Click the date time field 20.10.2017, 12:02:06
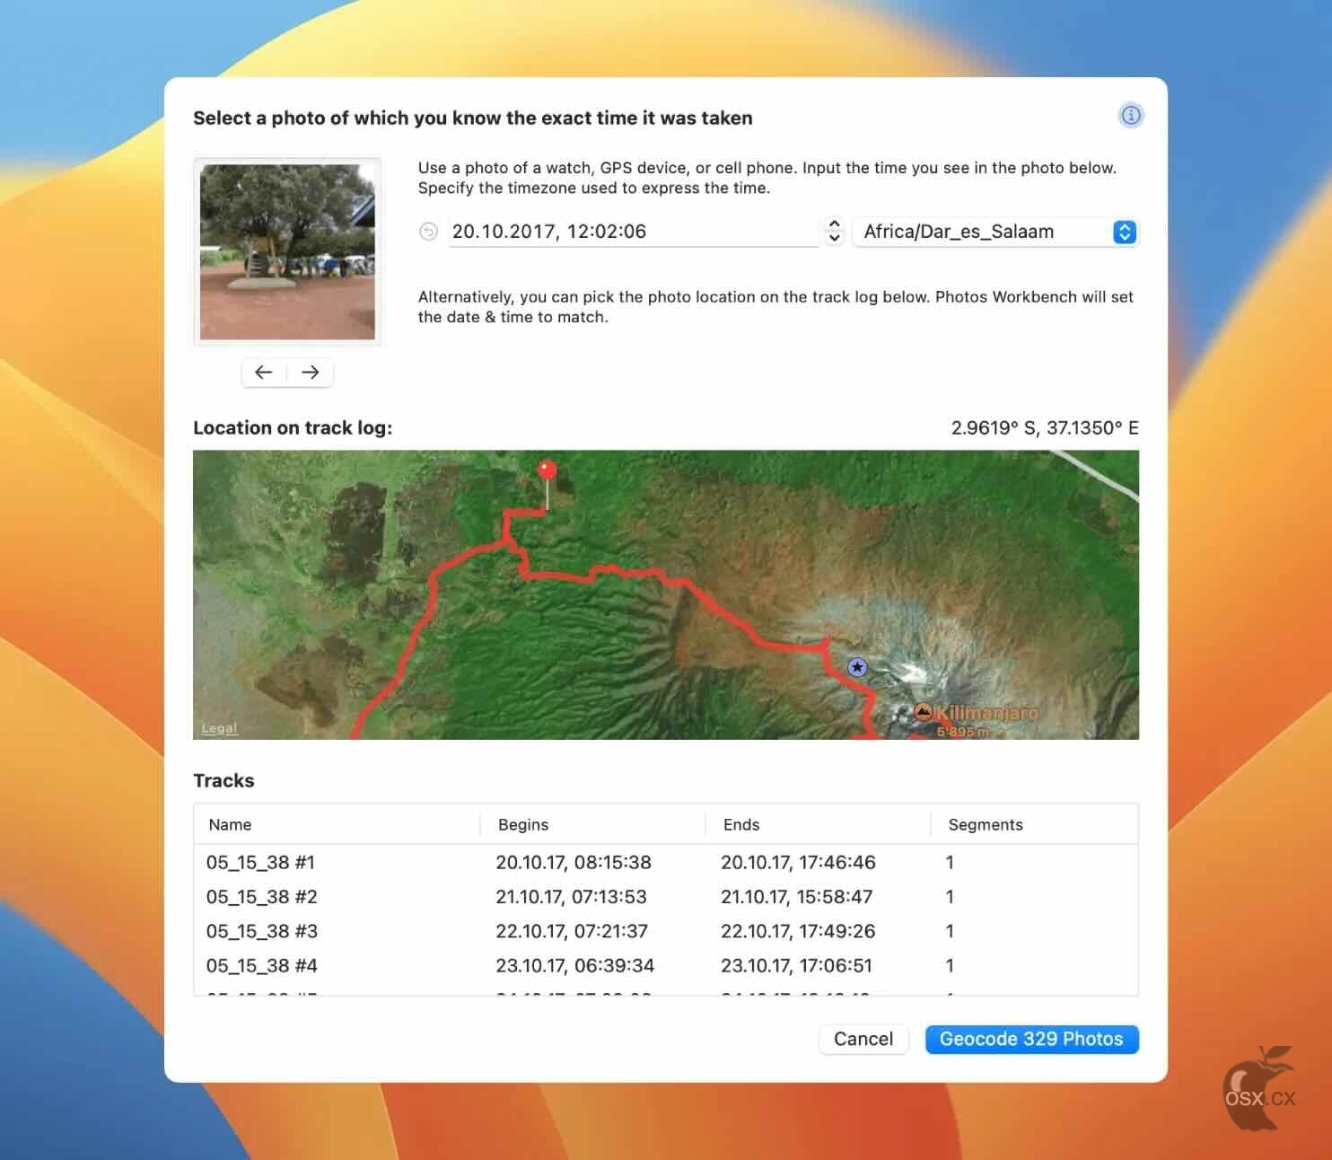This screenshot has height=1160, width=1332. coord(634,232)
